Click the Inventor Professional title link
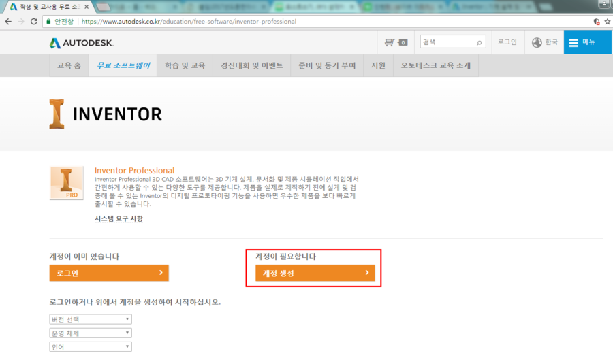The image size is (613, 364). (134, 170)
